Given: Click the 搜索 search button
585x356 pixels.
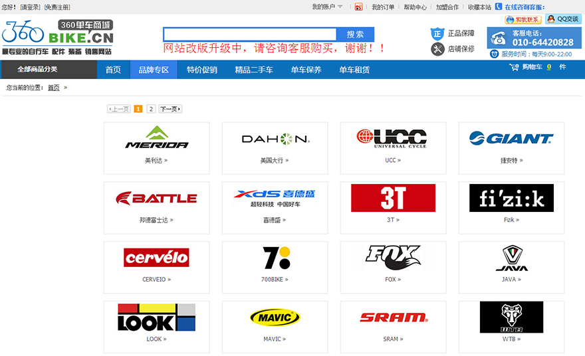Looking at the screenshot, I should point(355,35).
